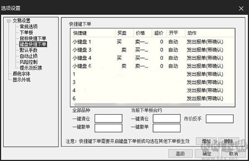This screenshot has height=161, width=249.
Task: Open 显示外观 settings category
Action: 22,80
